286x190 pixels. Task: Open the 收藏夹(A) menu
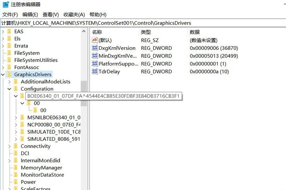click(x=74, y=15)
